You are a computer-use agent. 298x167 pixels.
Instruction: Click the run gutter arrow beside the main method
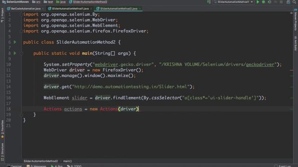(15, 53)
